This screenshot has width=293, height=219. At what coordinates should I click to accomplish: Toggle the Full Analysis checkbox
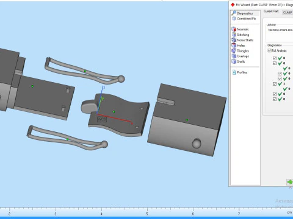[x=269, y=50]
